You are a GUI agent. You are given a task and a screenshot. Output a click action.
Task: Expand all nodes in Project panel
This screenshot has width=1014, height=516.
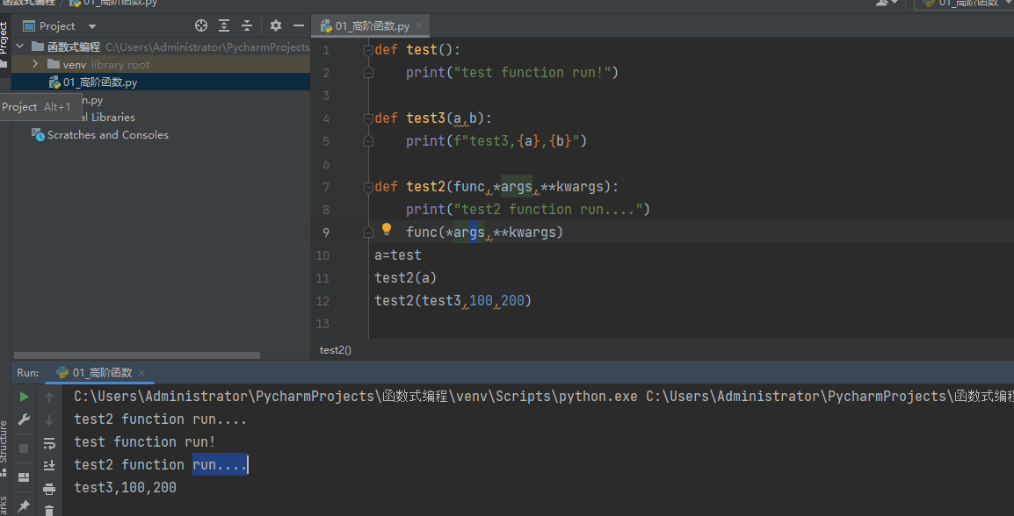pyautogui.click(x=224, y=25)
